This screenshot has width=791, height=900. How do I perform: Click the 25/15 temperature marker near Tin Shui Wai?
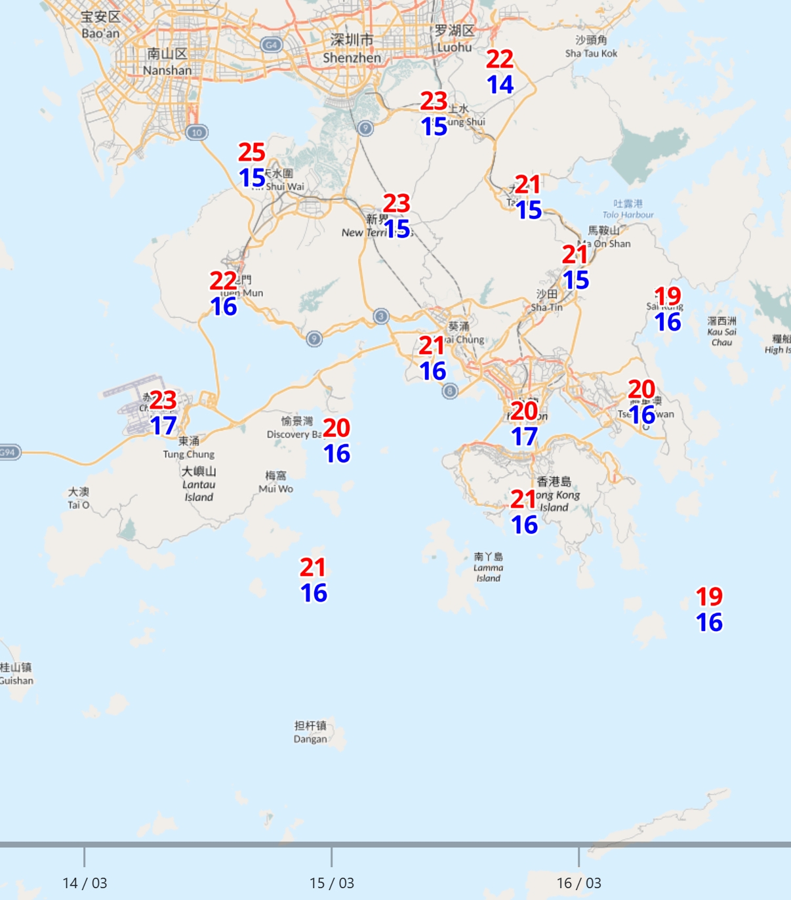click(x=252, y=165)
